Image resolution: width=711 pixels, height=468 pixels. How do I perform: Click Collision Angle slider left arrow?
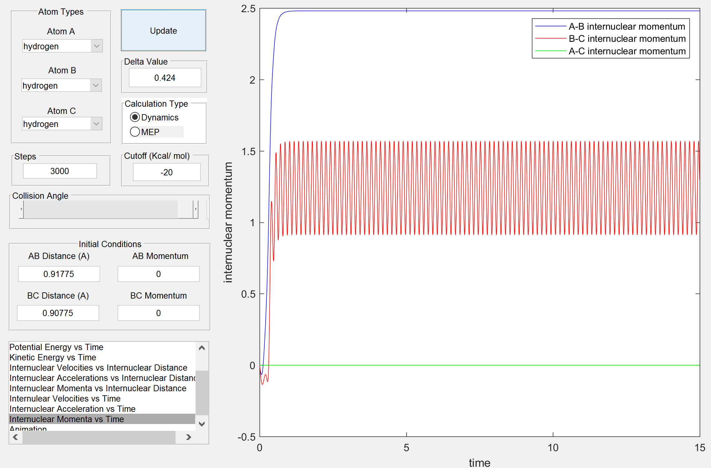point(21,209)
